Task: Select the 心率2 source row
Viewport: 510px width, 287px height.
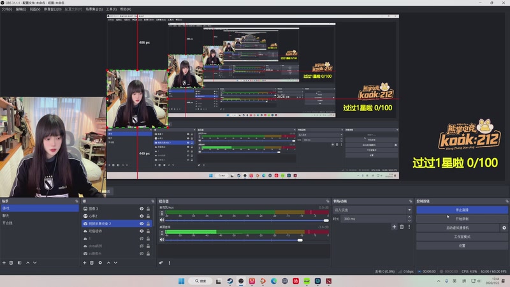Action: pyautogui.click(x=117, y=216)
